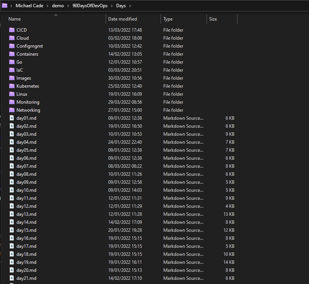Click the CICD folder icon
Viewport: 309px width, 284px height.
click(12, 30)
